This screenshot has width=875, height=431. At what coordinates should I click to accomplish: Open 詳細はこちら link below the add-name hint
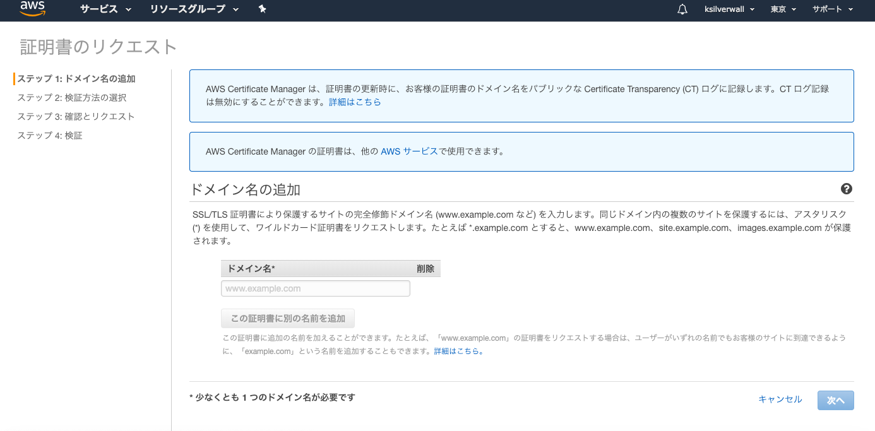pos(456,350)
